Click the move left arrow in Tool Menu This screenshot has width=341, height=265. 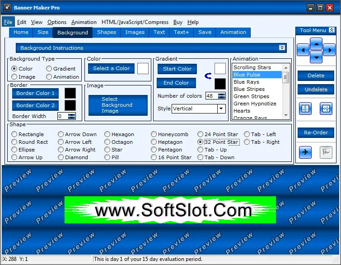click(303, 50)
